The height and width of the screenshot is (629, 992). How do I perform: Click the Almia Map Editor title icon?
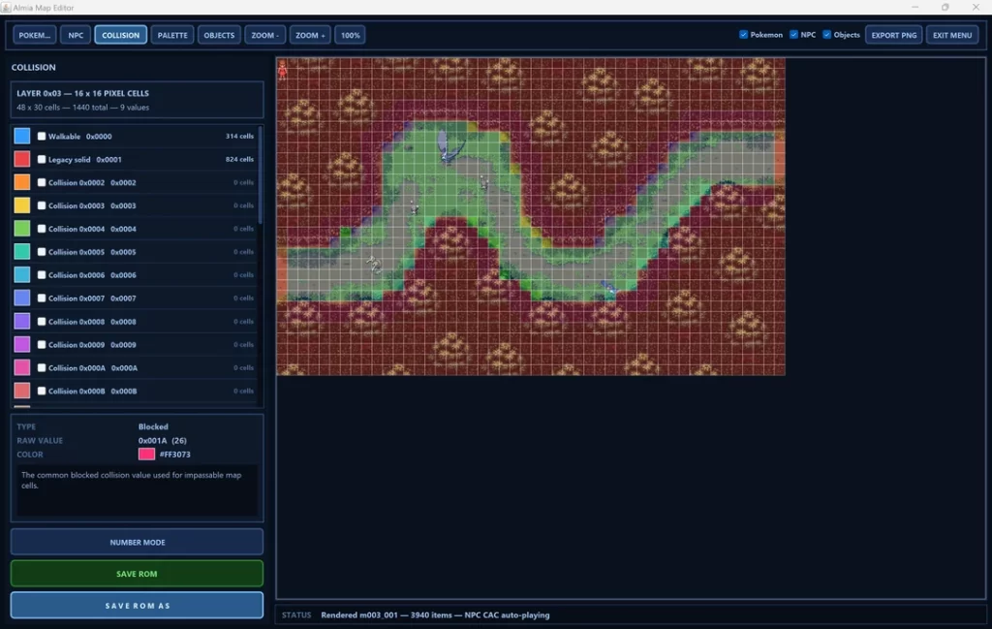(6, 8)
